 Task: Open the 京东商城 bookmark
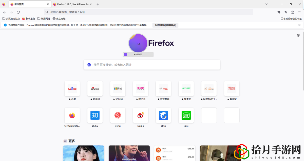click(x=59, y=19)
